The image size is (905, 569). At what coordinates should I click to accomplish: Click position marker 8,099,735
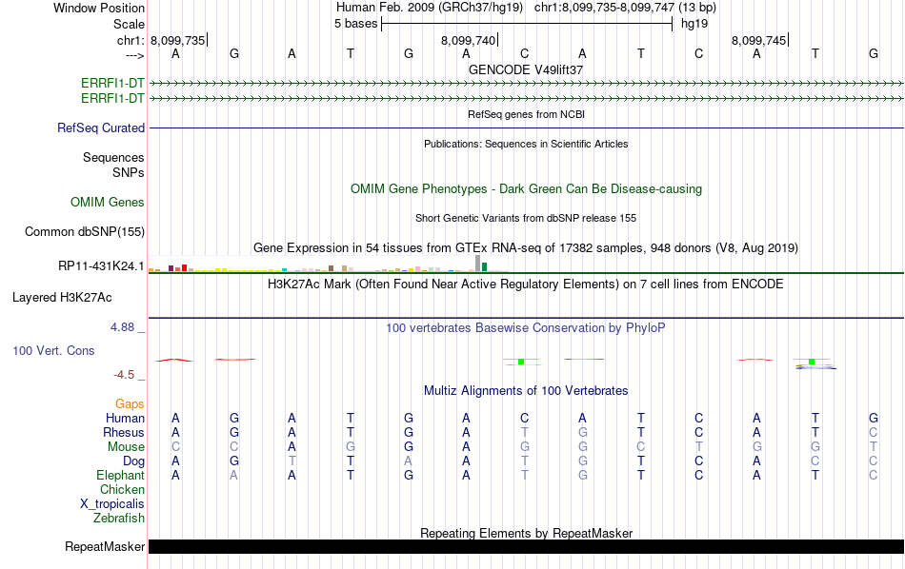tap(178, 40)
